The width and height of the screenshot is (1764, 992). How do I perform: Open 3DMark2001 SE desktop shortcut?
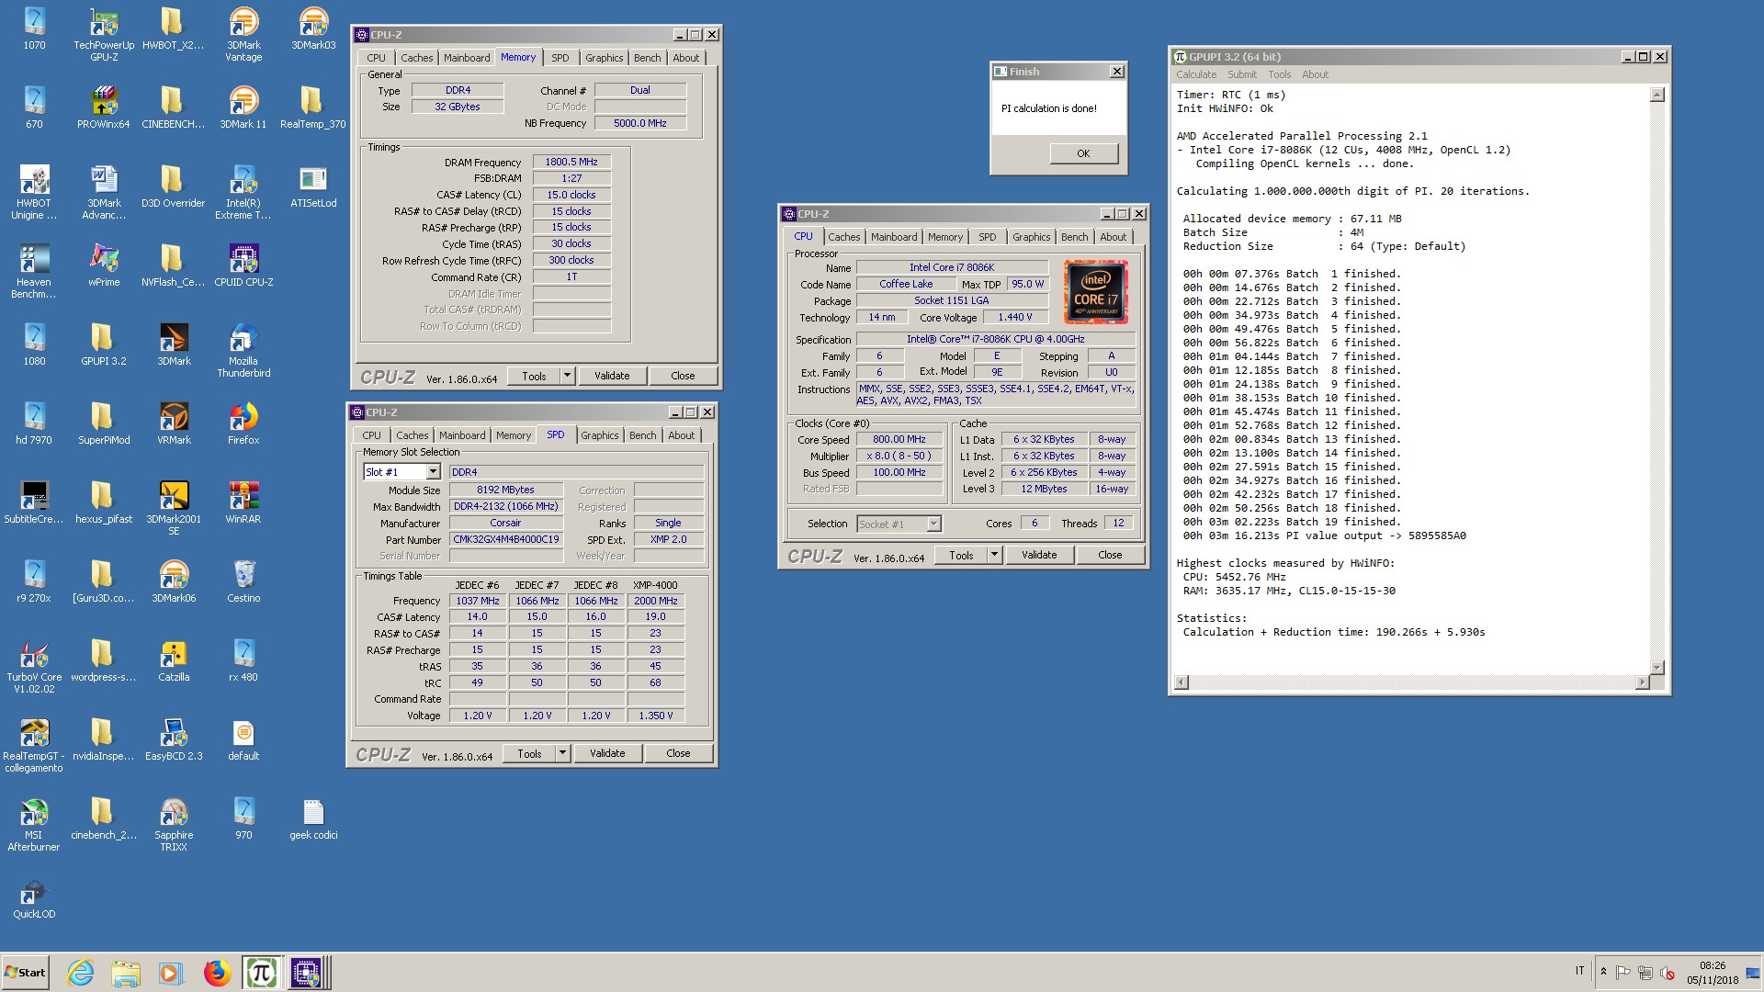[174, 509]
